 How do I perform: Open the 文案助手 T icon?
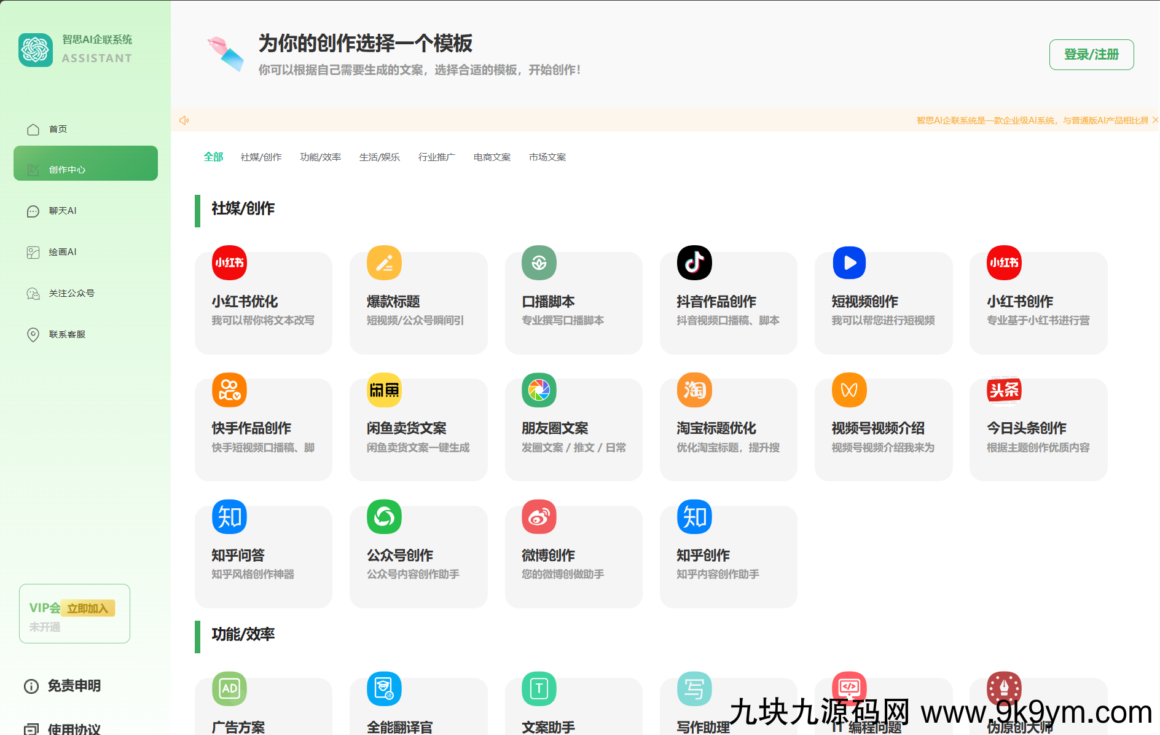coord(539,688)
